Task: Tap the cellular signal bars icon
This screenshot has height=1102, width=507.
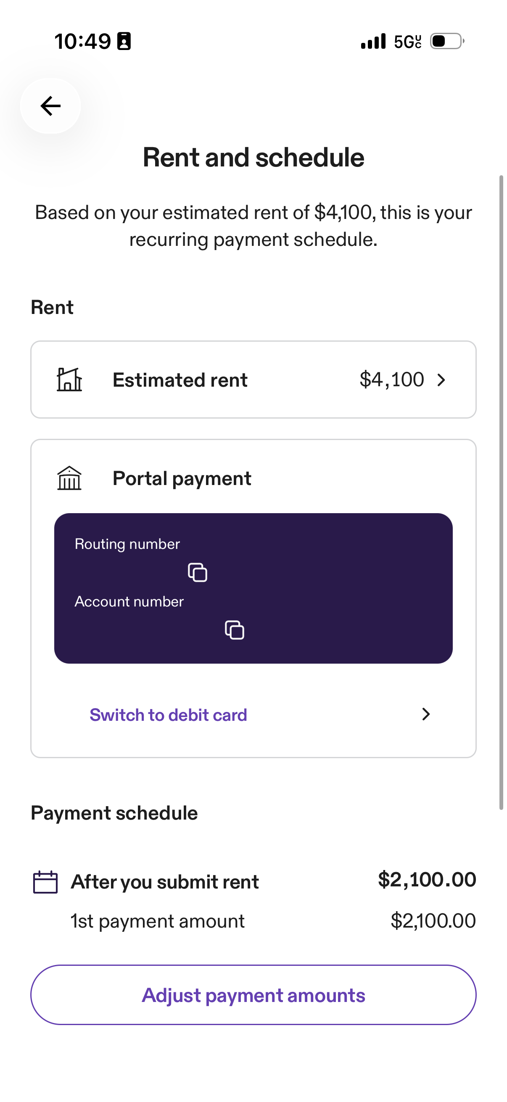Action: click(x=373, y=41)
